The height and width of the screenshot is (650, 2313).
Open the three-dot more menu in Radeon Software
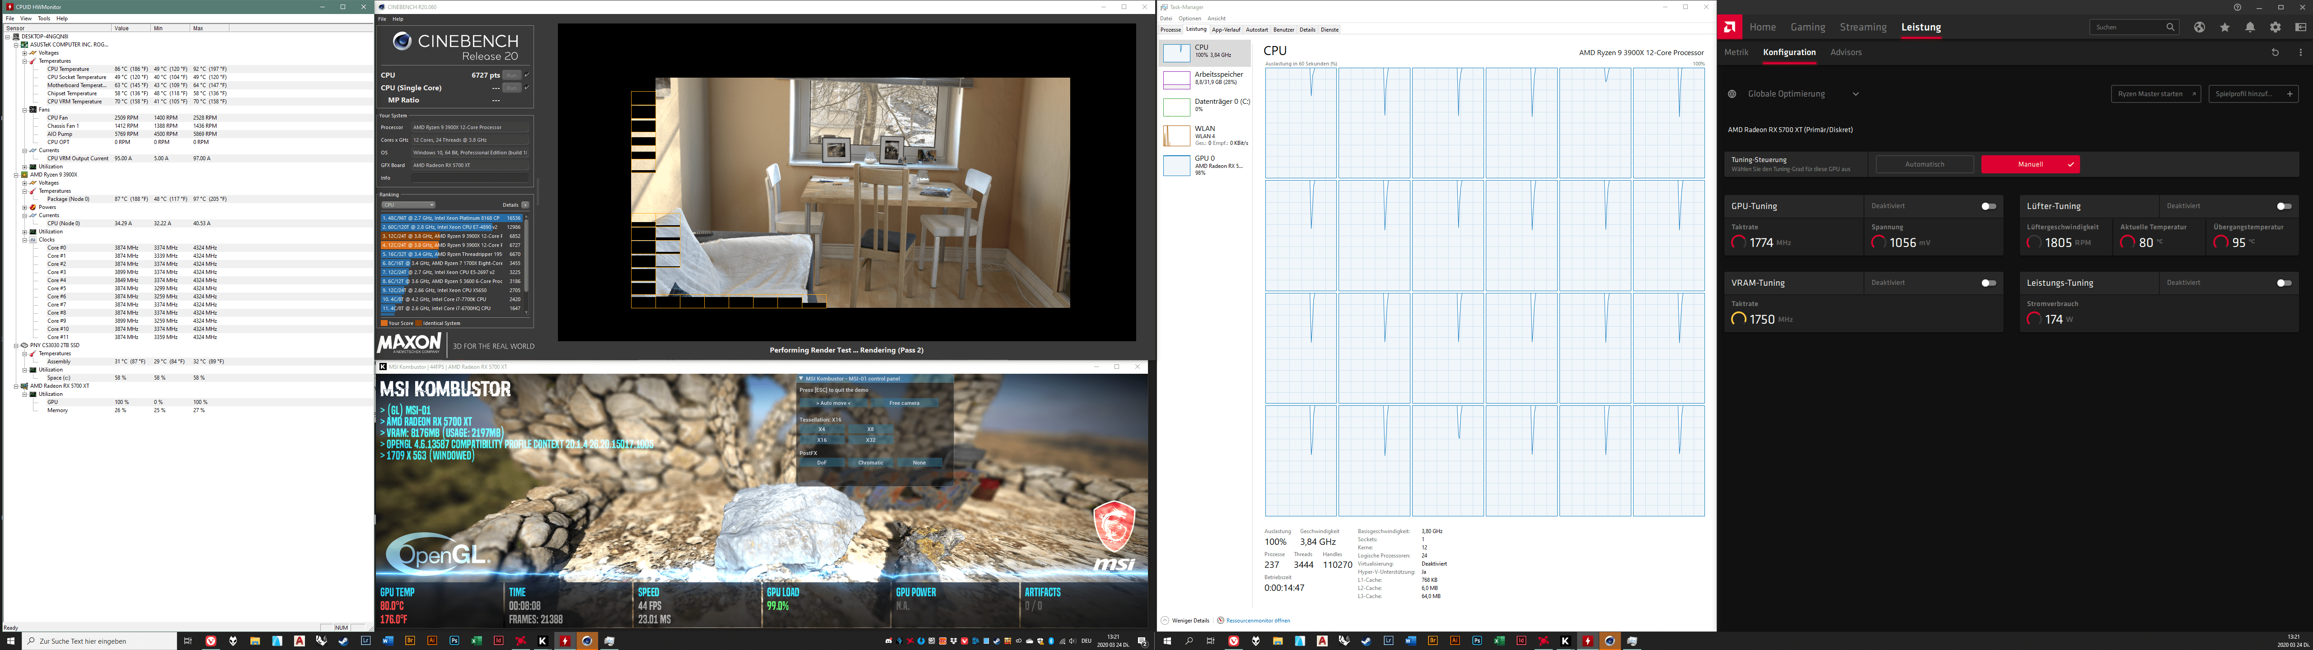[2300, 52]
